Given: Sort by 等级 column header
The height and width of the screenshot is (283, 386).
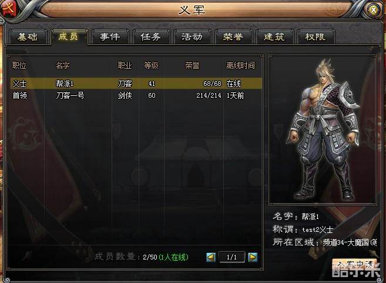Looking at the screenshot, I should pyautogui.click(x=151, y=65).
